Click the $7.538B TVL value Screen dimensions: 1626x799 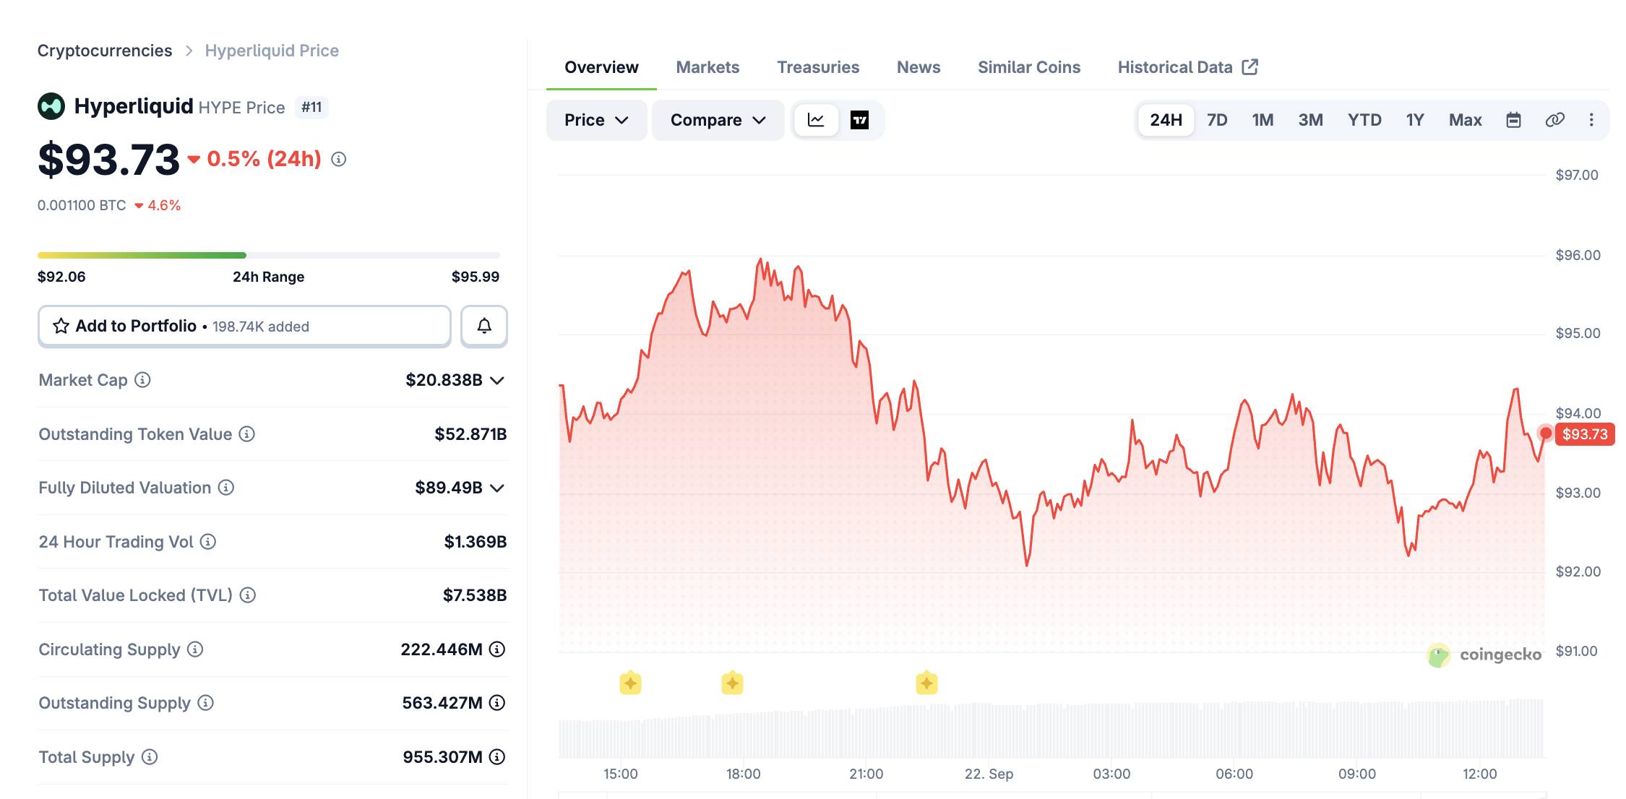[475, 595]
